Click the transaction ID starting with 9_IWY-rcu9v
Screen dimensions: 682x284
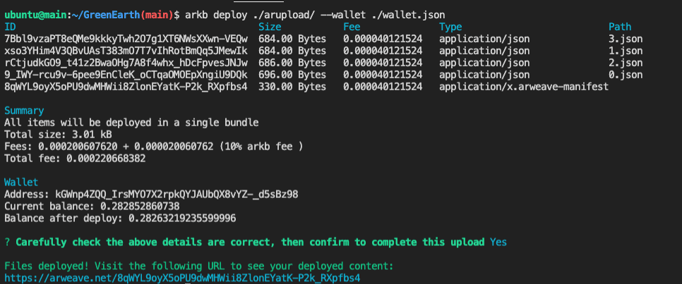point(126,75)
